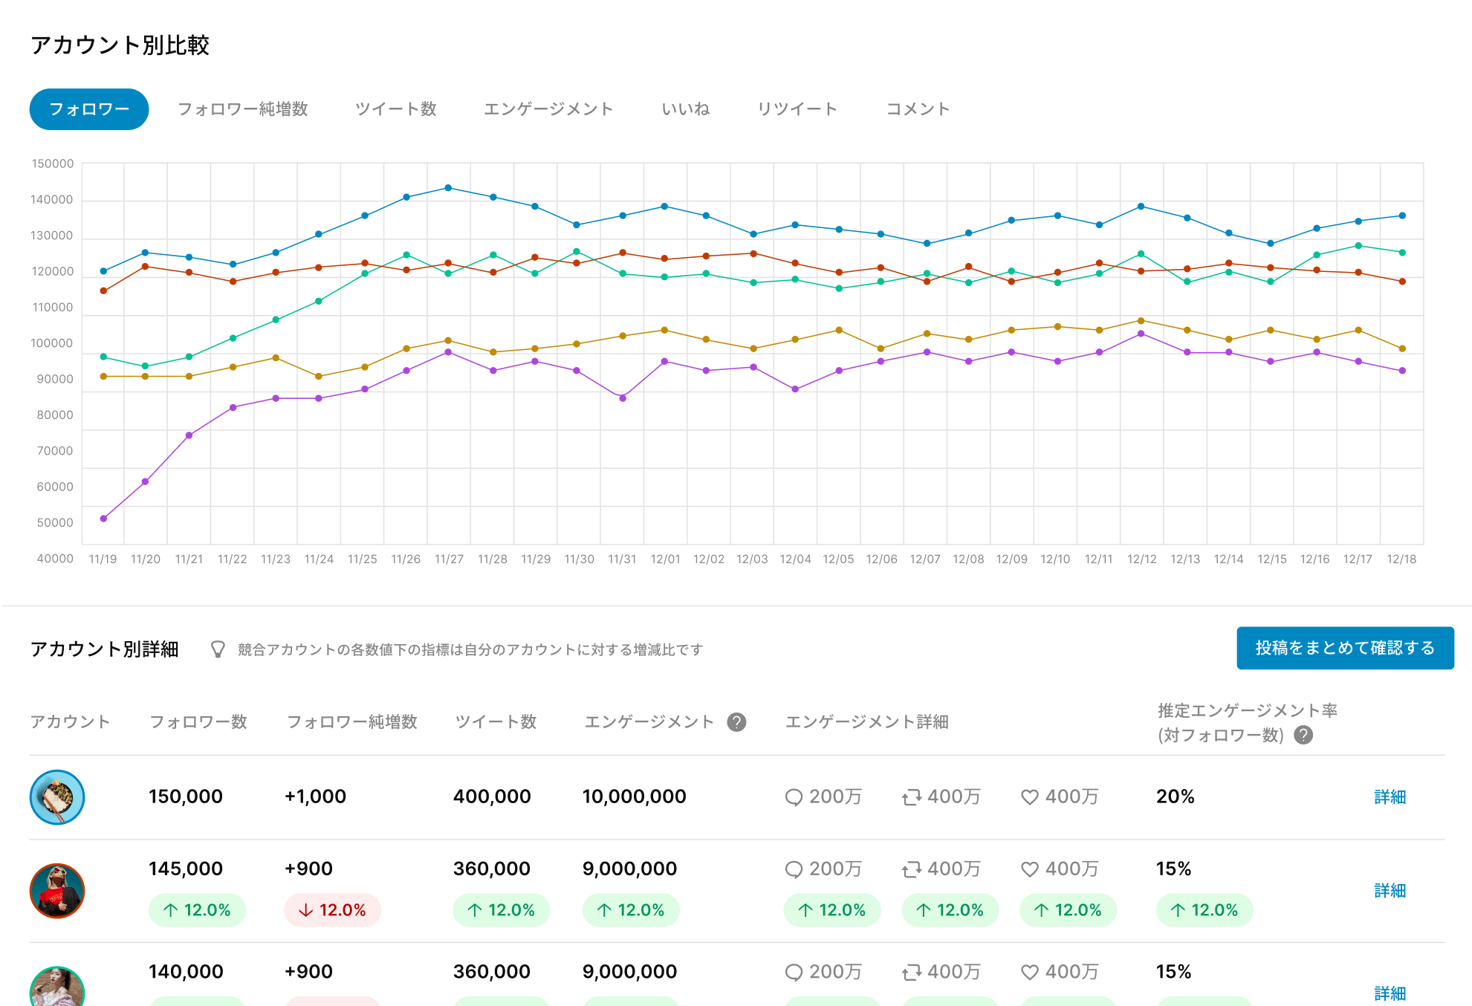
Task: Open the ツイート数 metric tab
Action: (x=397, y=108)
